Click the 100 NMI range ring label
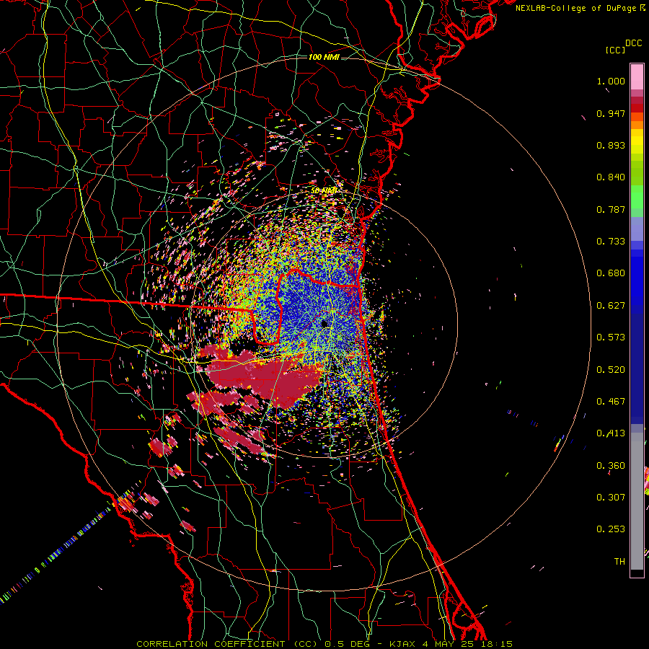Screen dimensions: 649x649 [x=324, y=57]
